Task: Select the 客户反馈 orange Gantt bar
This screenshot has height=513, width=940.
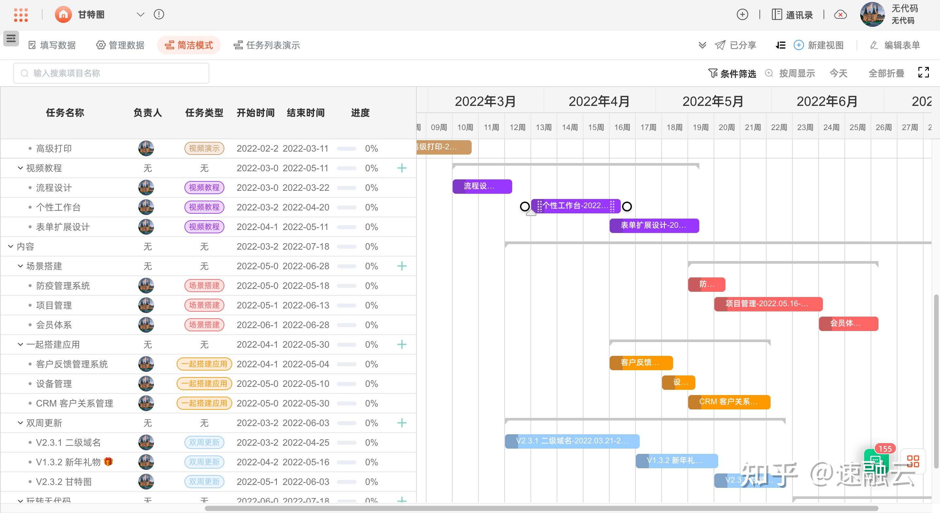Action: click(x=641, y=363)
